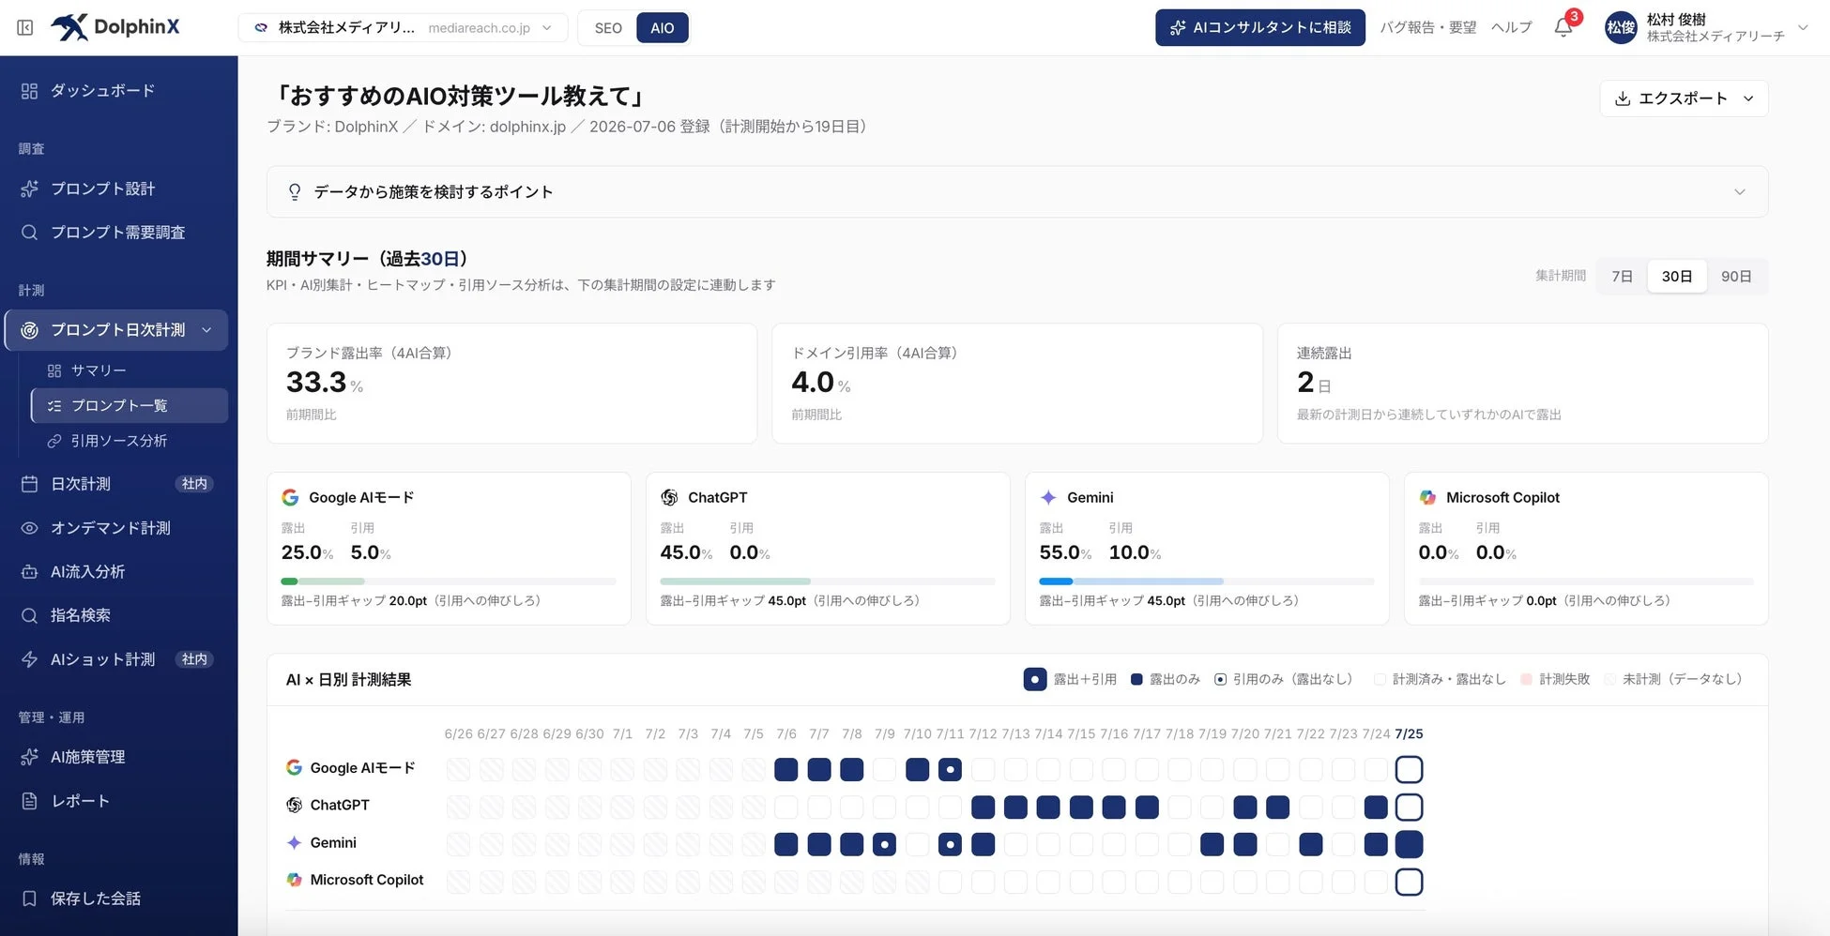1830x936 pixels.
Task: Click the 社内 badge next to 日次計測
Action: click(194, 484)
